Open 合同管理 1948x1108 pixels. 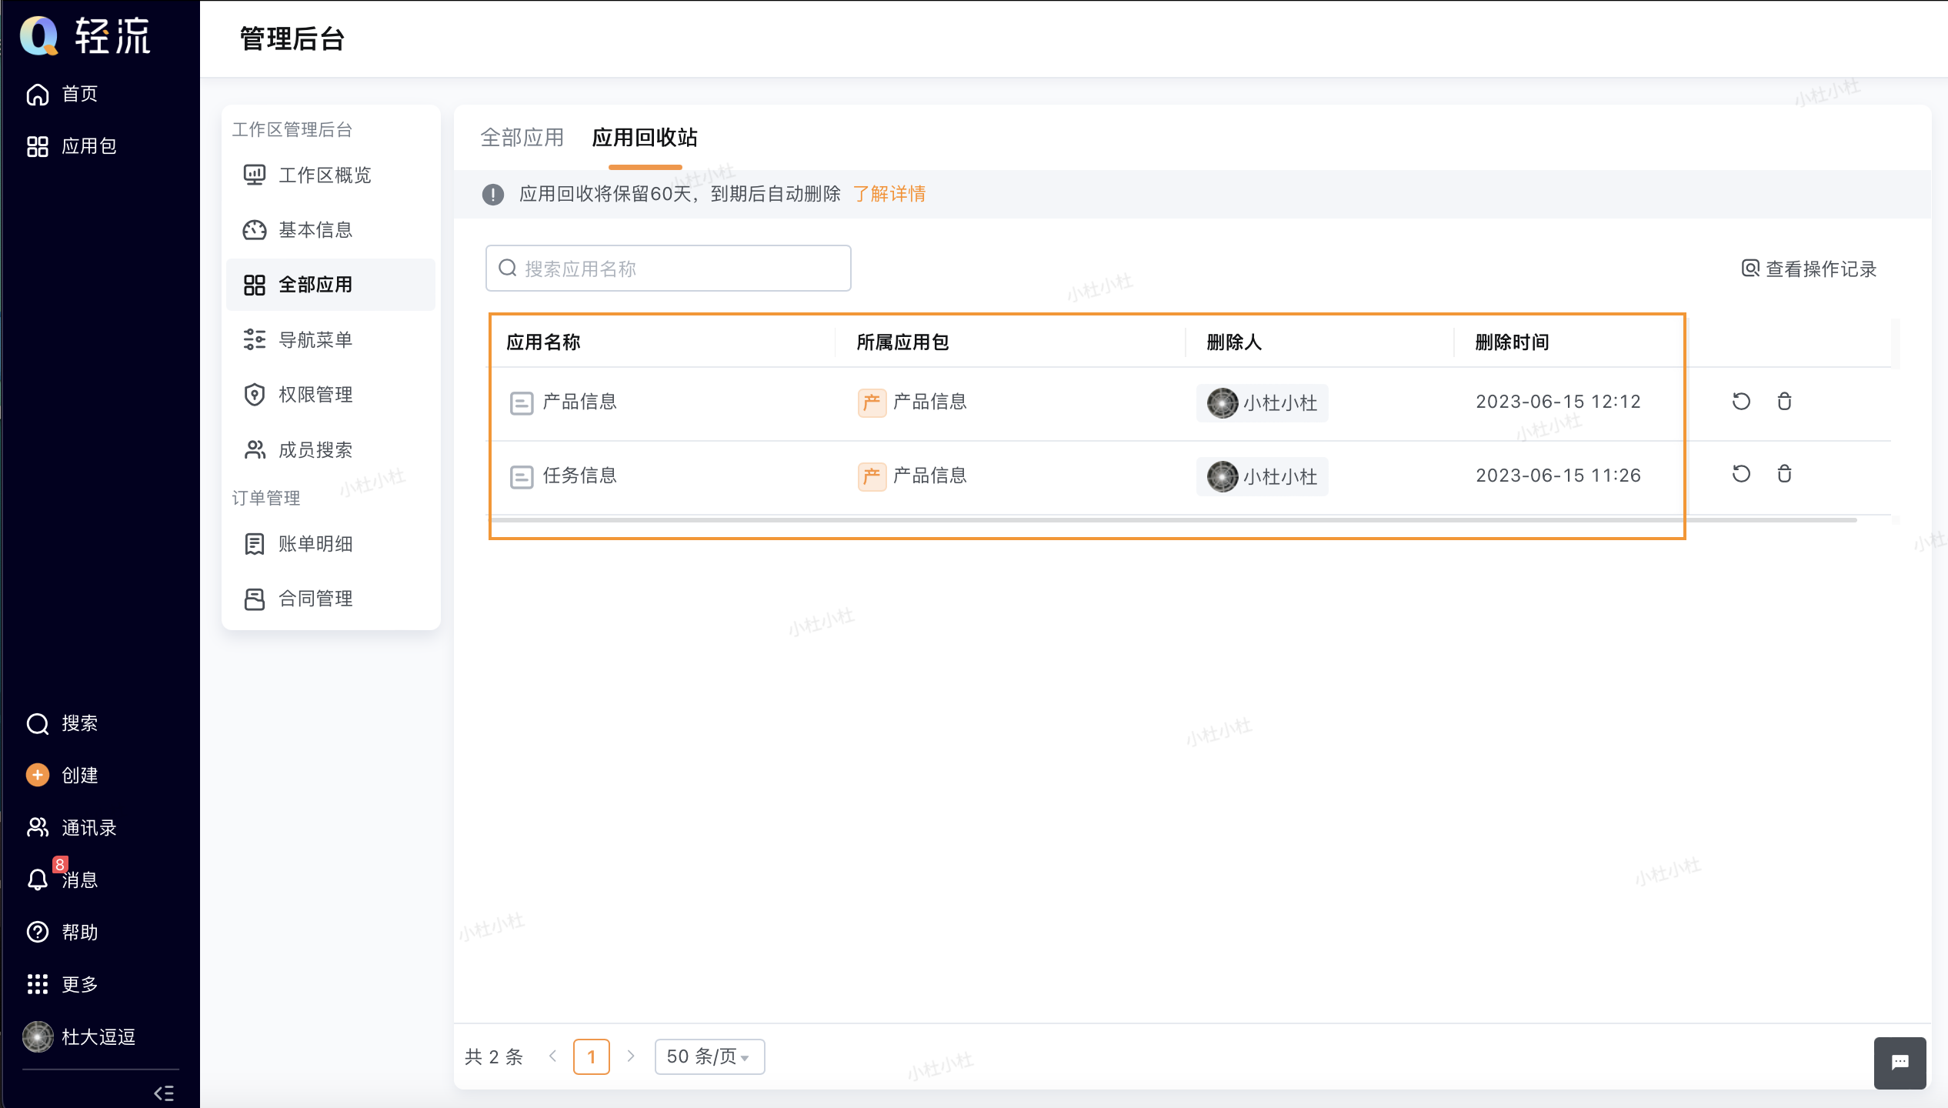331,599
